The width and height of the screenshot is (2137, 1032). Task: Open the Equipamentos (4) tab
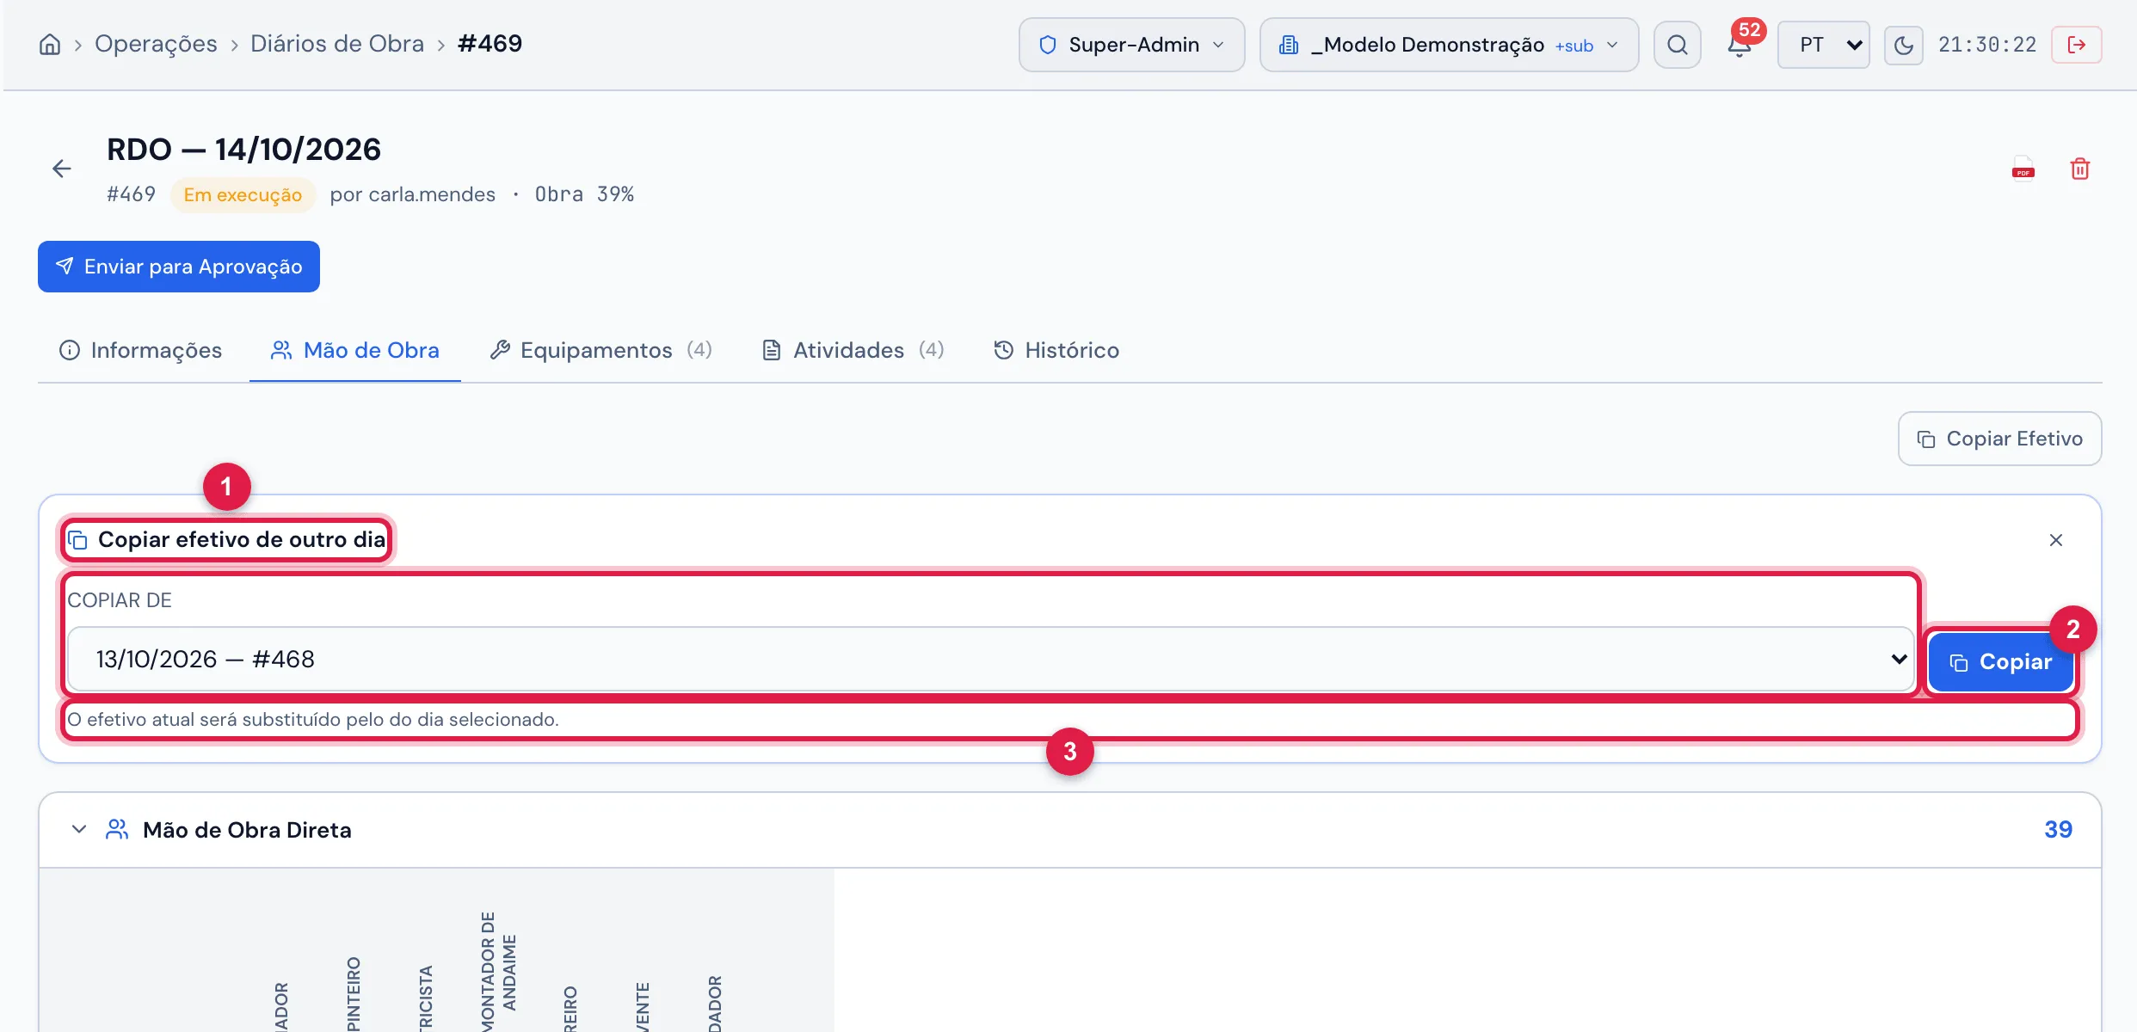coord(600,350)
